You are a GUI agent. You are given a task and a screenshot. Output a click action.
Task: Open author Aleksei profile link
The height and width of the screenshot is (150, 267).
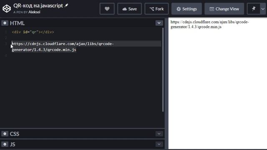pos(34,12)
